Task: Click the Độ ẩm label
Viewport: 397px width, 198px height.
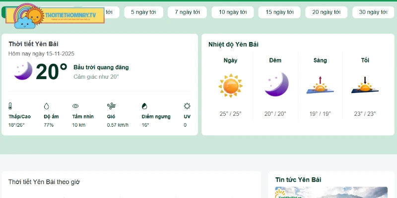Action: pyautogui.click(x=51, y=117)
